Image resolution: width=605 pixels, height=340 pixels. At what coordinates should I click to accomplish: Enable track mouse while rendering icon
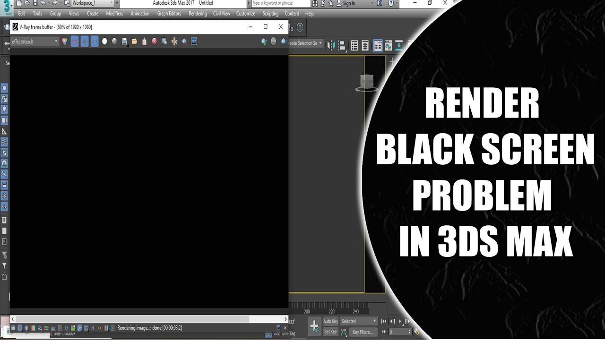[174, 42]
